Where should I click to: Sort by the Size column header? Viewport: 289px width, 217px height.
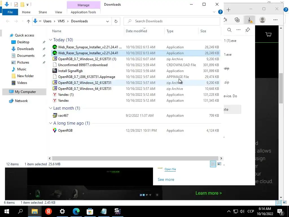[x=203, y=31]
